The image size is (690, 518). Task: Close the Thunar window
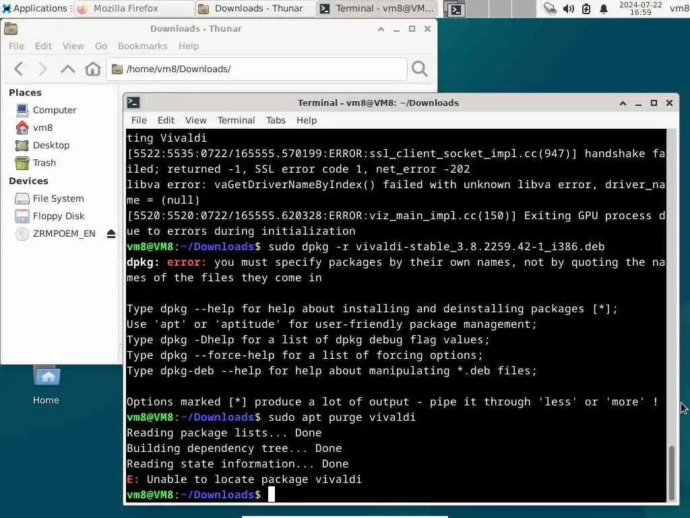427,29
